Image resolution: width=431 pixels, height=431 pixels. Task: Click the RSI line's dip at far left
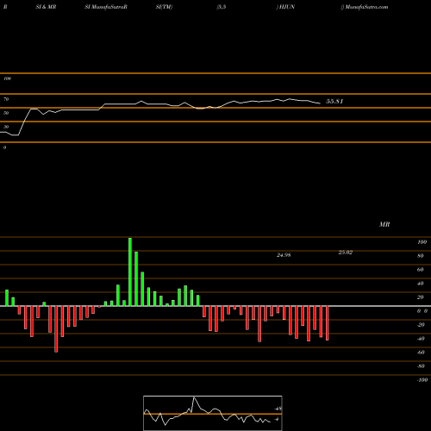(15, 134)
